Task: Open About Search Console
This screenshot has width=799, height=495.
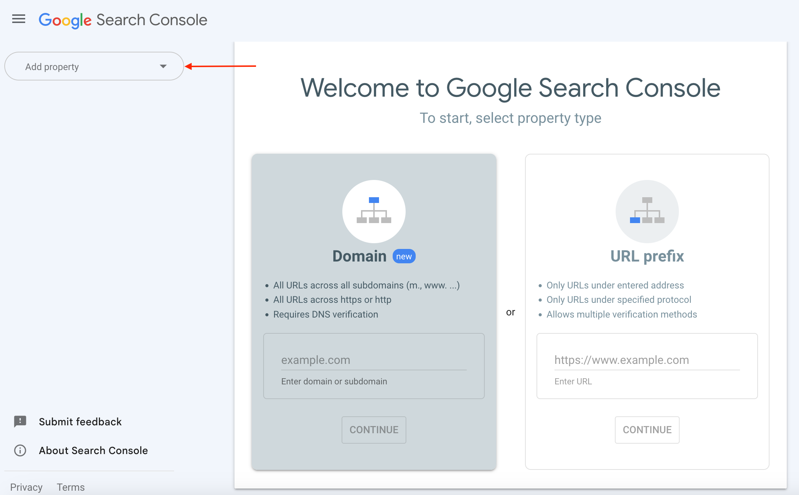Action: pyautogui.click(x=93, y=450)
